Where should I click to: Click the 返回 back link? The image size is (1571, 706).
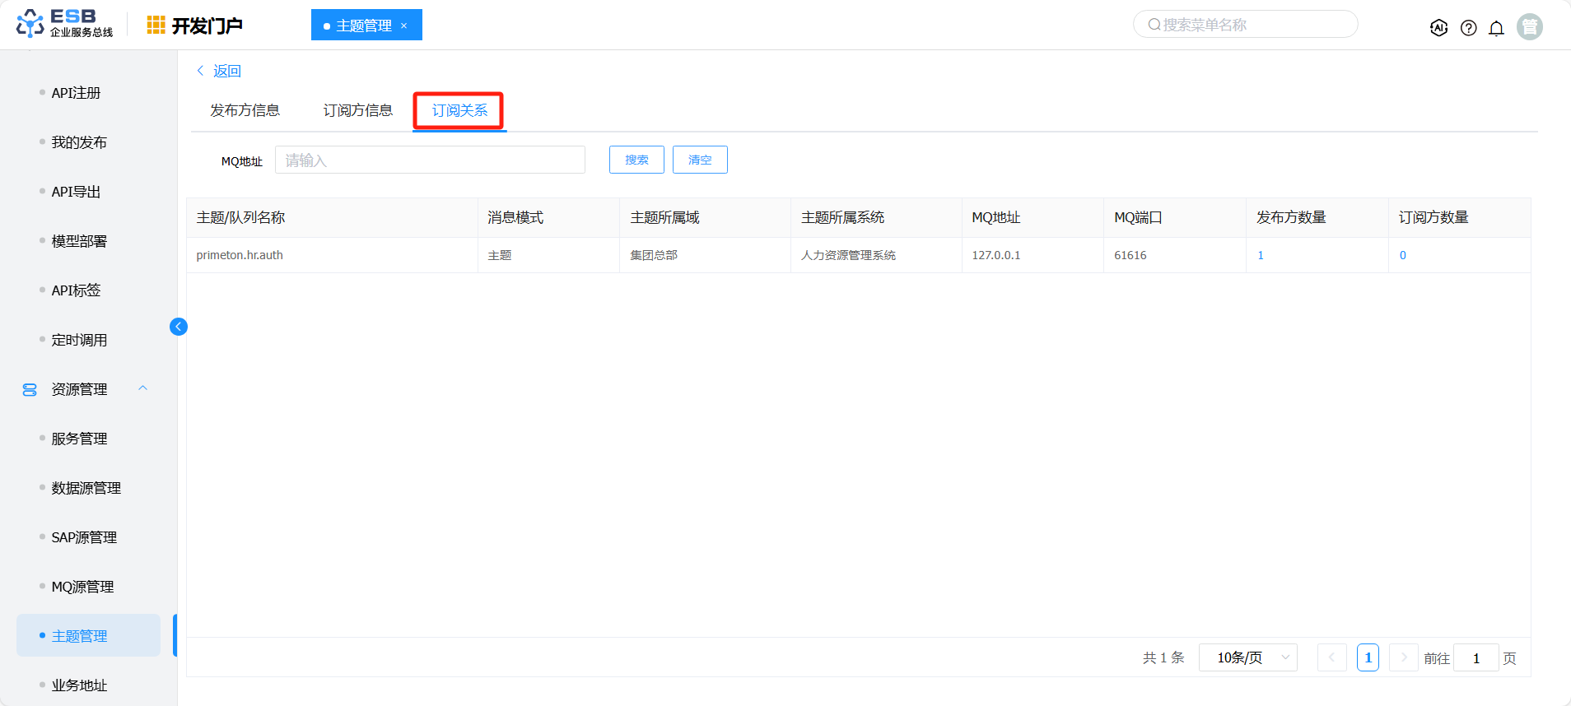(x=219, y=71)
